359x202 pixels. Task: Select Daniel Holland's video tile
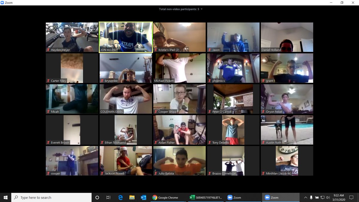287,37
